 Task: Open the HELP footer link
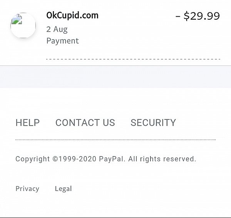pyautogui.click(x=28, y=123)
